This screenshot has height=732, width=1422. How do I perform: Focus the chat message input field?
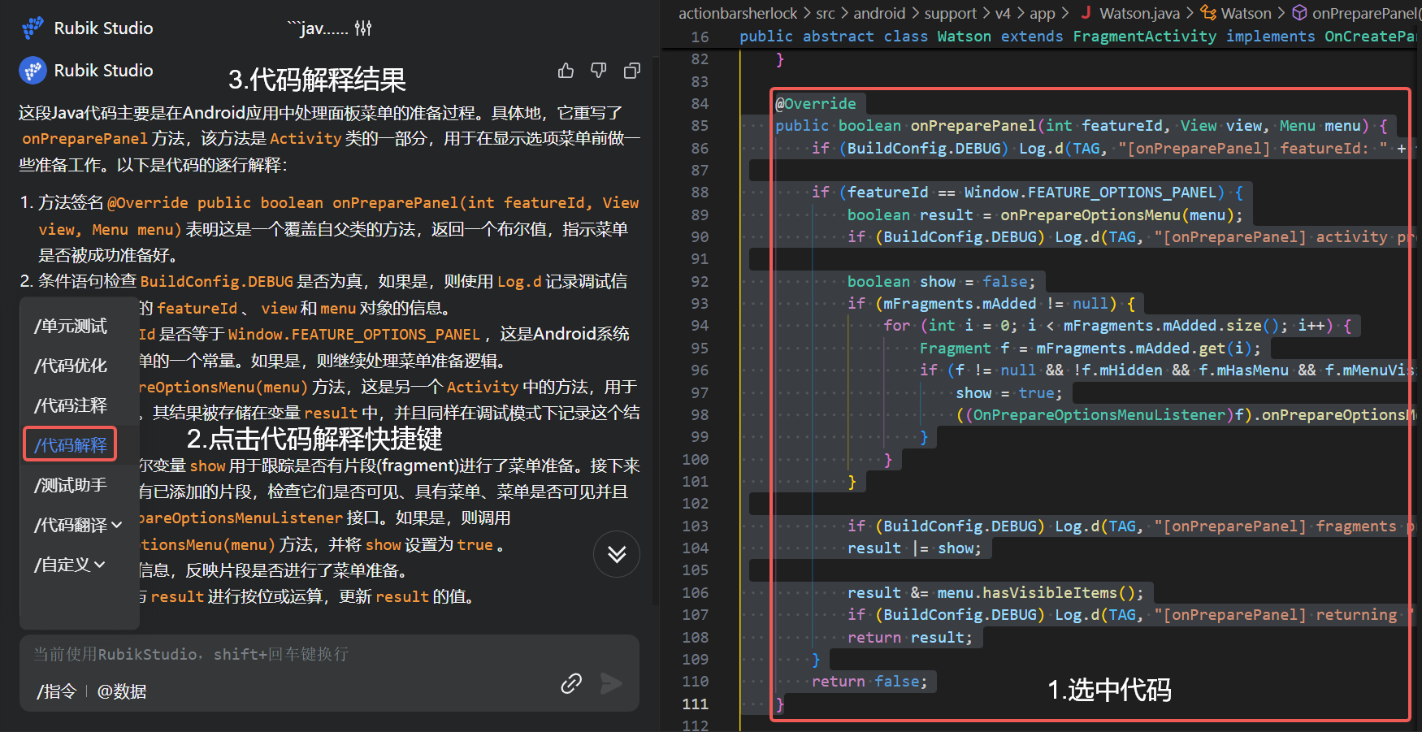click(x=329, y=654)
